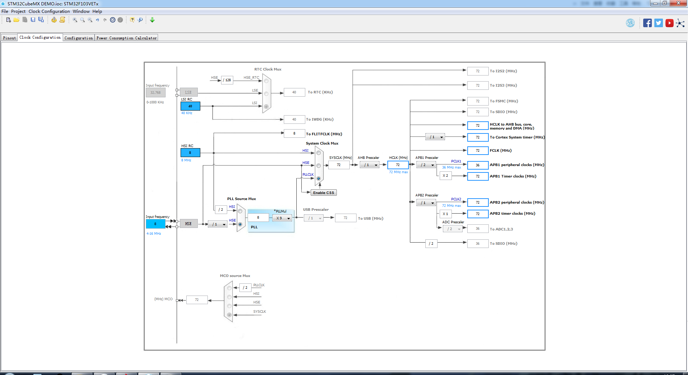Open the USB Prescaler dropdown

click(314, 218)
